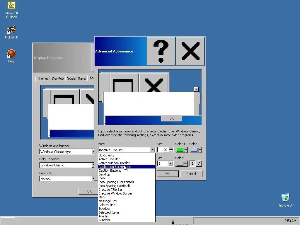Select Selected Items in the item list

tap(127, 213)
